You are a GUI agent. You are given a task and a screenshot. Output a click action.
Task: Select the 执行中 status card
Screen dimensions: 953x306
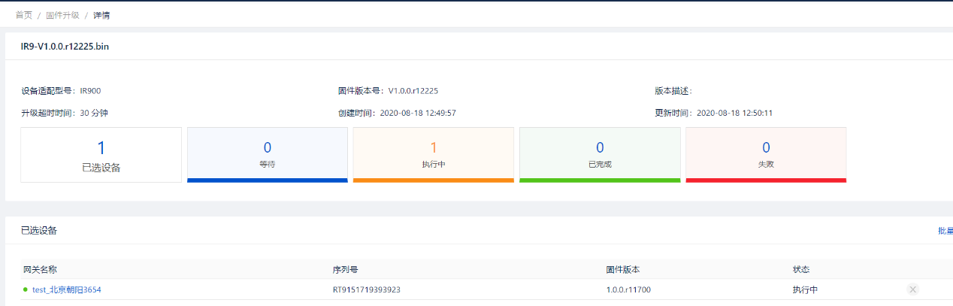[x=433, y=153]
